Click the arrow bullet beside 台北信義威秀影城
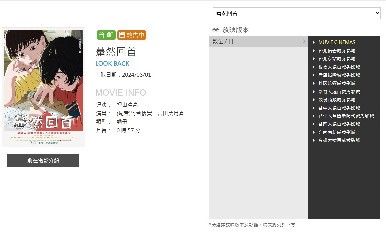 click(314, 51)
